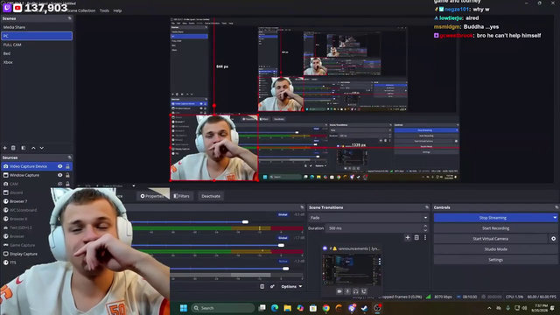Add a new scene with plus icon
560x315 pixels.
point(4,148)
